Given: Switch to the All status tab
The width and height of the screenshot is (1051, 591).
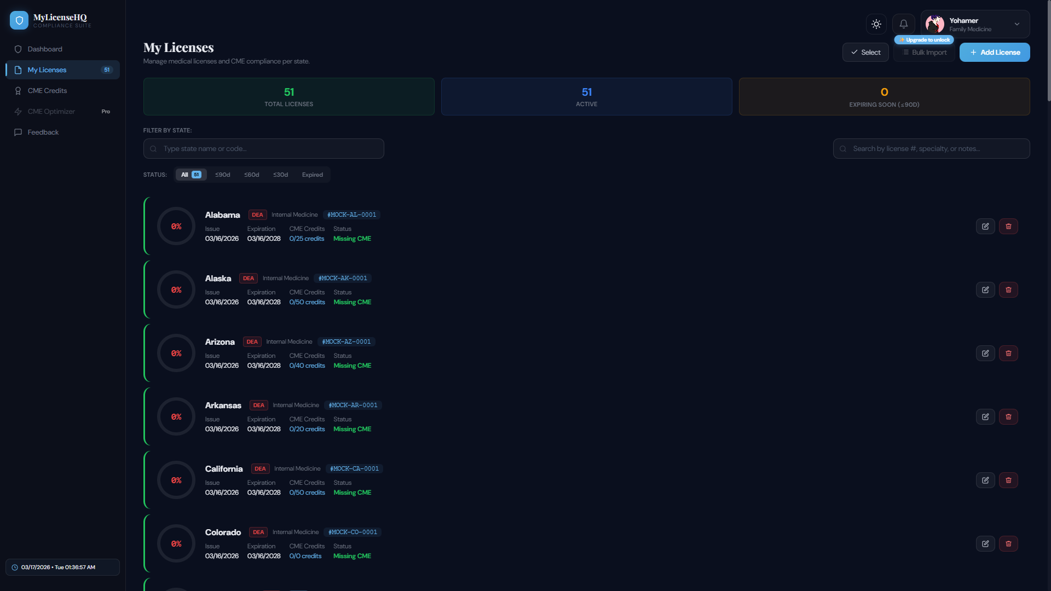Looking at the screenshot, I should [x=190, y=174].
